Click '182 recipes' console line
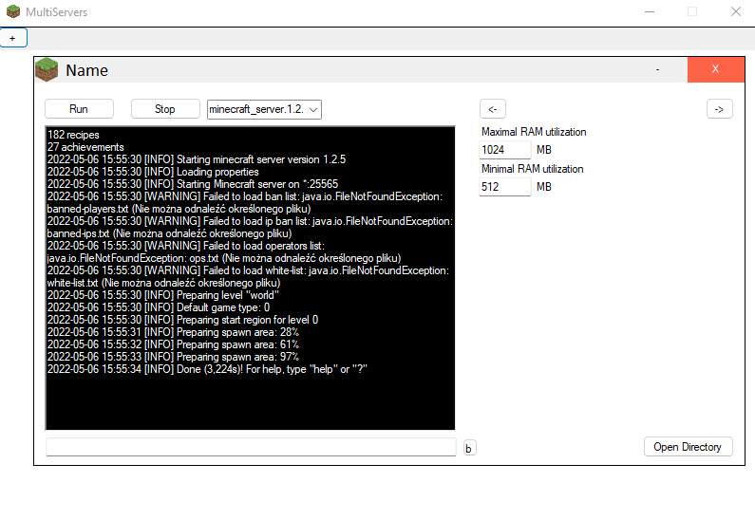Viewport: 755px width, 520px height. (x=73, y=135)
